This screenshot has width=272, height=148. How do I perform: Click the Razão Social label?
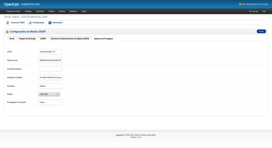(12, 60)
